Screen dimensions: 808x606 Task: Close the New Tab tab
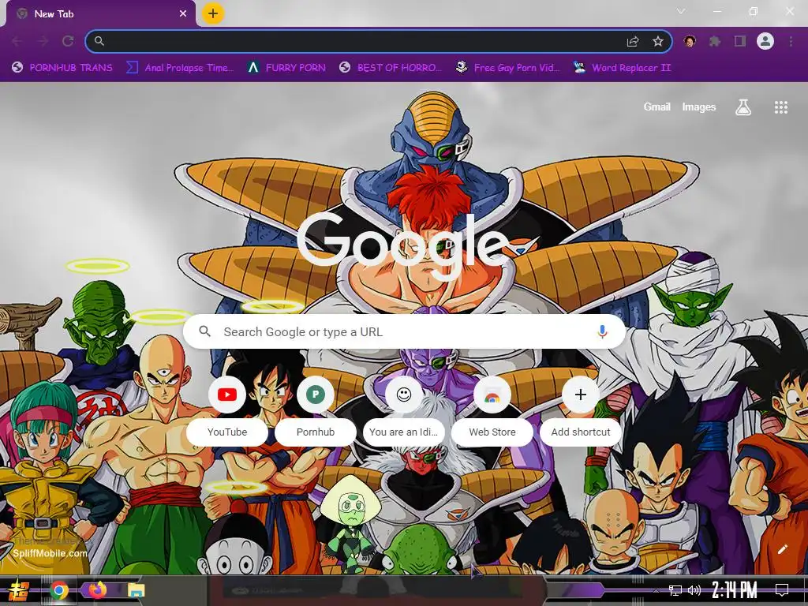pyautogui.click(x=183, y=14)
